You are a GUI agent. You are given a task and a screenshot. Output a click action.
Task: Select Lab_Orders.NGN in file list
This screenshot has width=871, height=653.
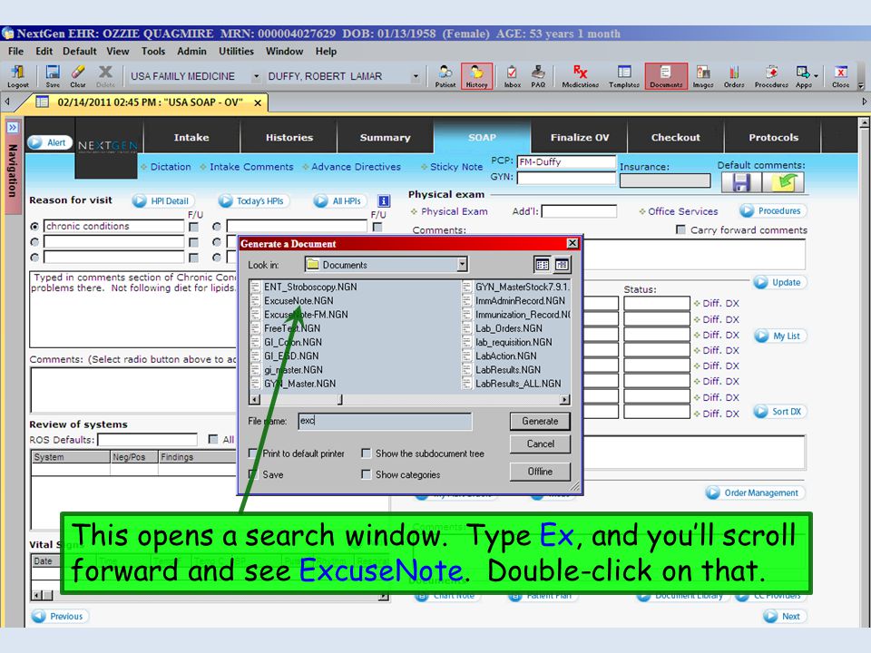click(x=508, y=328)
